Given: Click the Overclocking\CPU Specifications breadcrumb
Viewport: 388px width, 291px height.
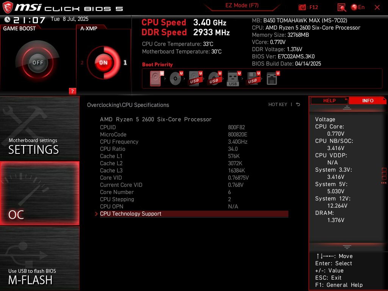Looking at the screenshot, I should tap(128, 105).
